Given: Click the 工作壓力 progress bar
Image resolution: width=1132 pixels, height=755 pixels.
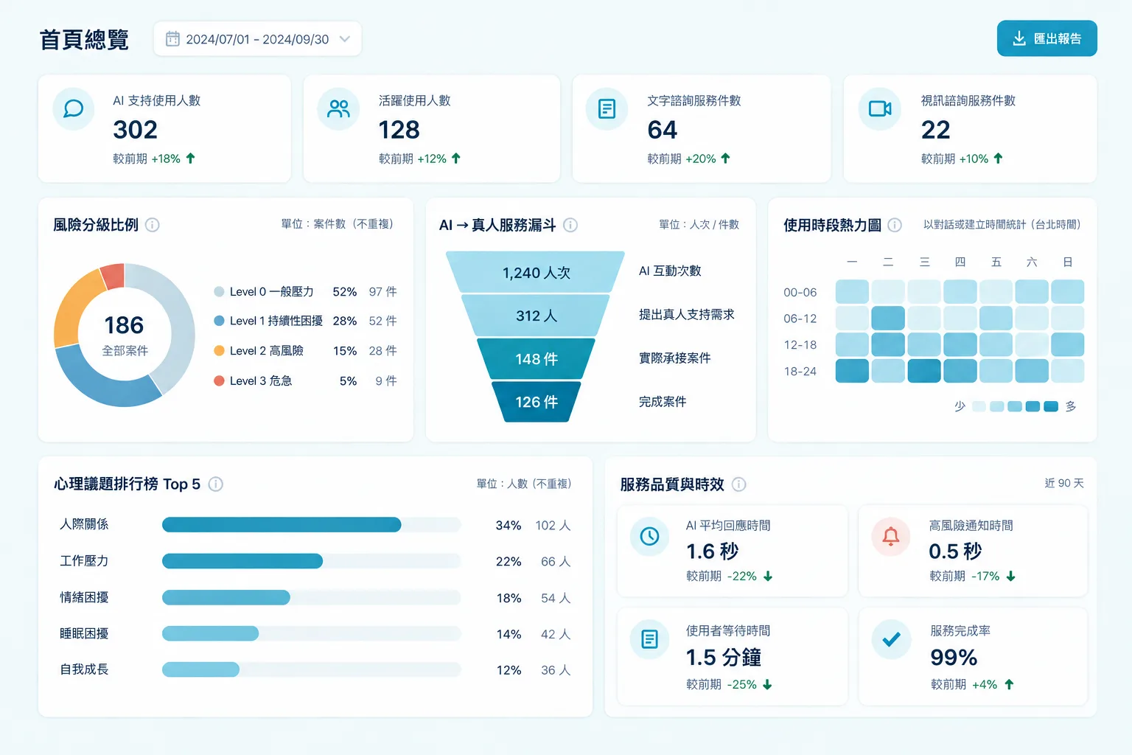Looking at the screenshot, I should point(311,561).
